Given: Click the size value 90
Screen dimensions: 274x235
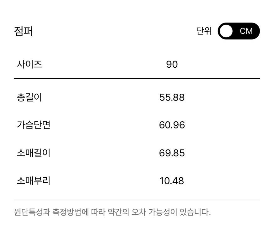Looking at the screenshot, I should 172,64.
